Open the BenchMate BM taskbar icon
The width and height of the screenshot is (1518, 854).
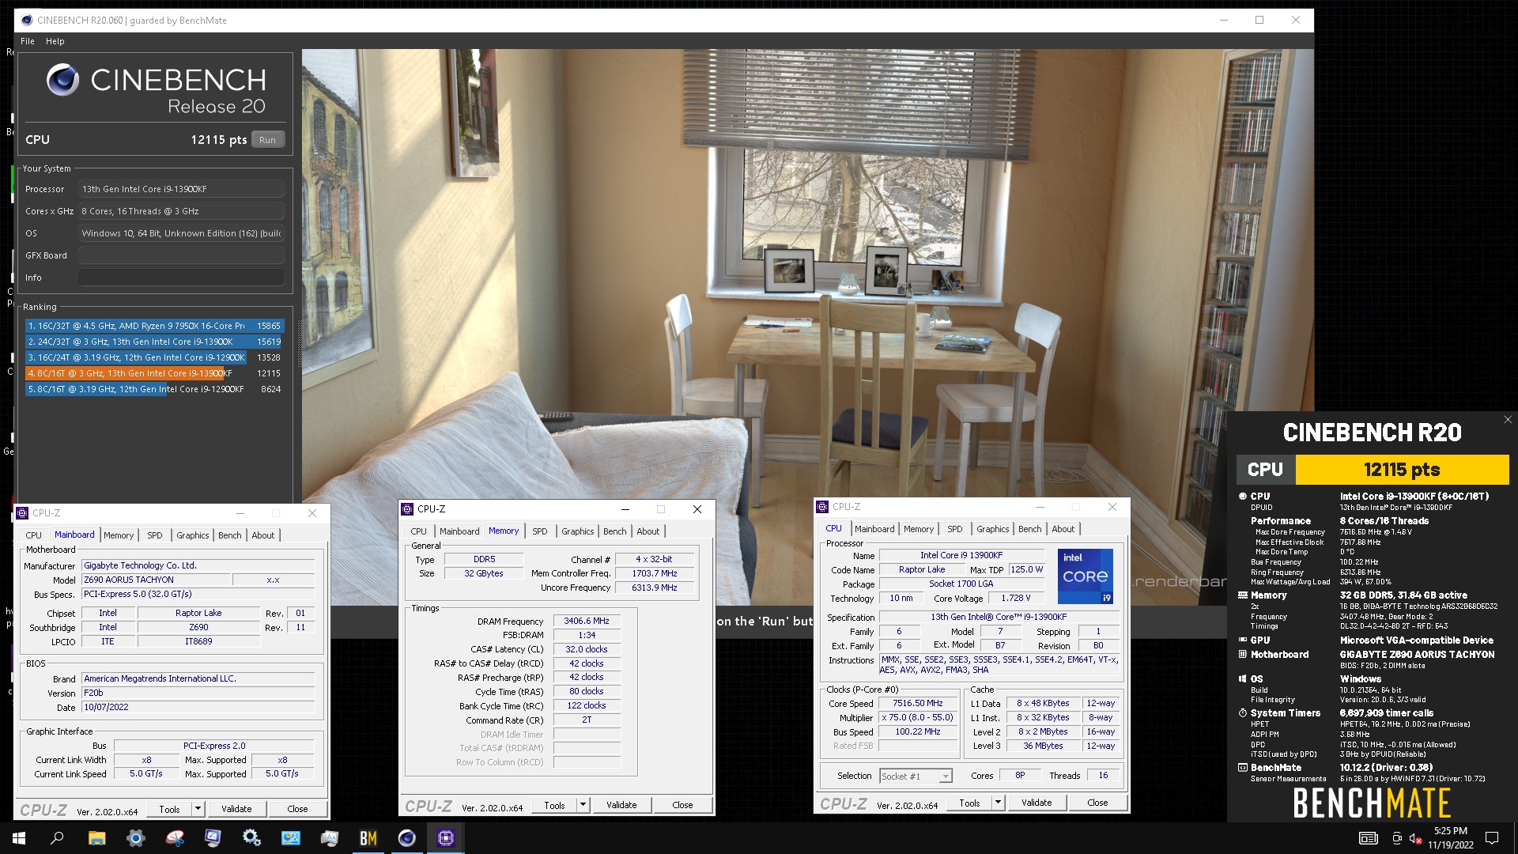(368, 838)
